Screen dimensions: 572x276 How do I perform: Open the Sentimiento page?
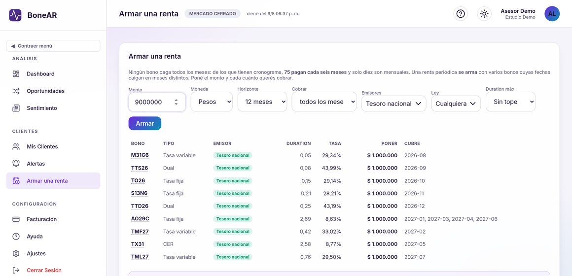point(53,108)
